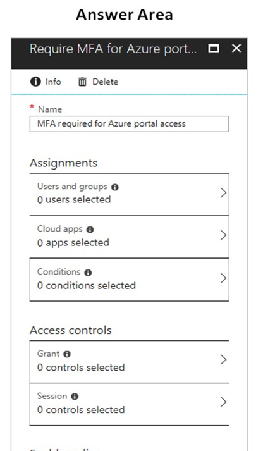Click info icon next to Session
Viewport: 263px width, 451px height.
[x=75, y=397]
